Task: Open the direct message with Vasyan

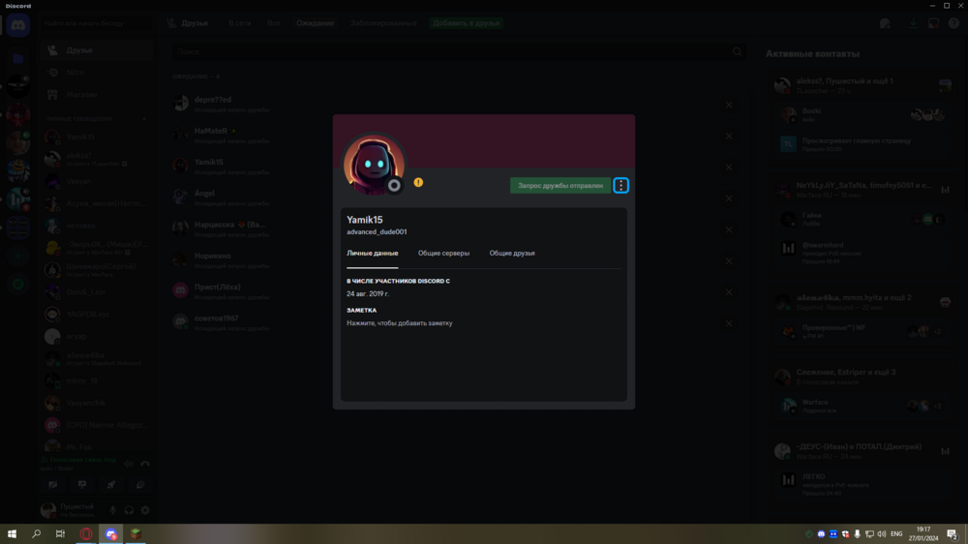Action: coord(97,182)
